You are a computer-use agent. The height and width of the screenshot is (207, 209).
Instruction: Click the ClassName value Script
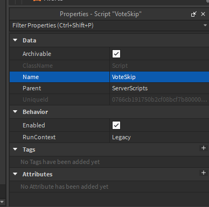pos(120,66)
